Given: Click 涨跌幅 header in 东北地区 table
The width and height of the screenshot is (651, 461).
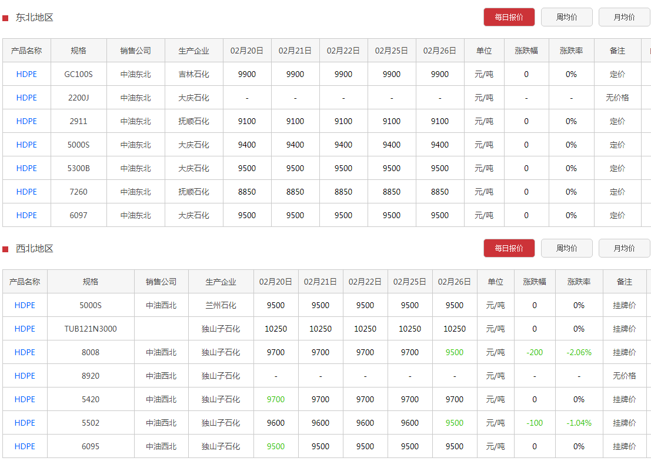Looking at the screenshot, I should tap(526, 51).
